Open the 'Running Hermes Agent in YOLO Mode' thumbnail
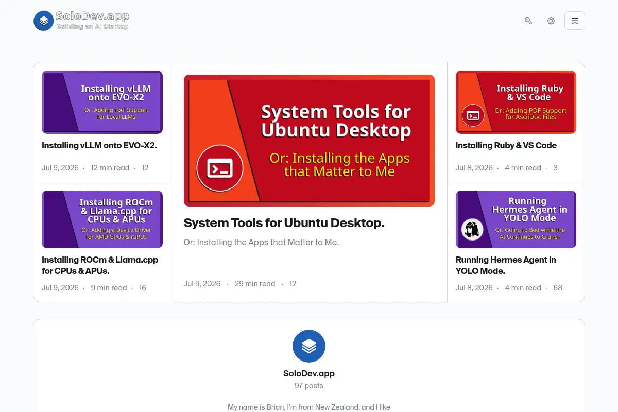 [x=516, y=219]
